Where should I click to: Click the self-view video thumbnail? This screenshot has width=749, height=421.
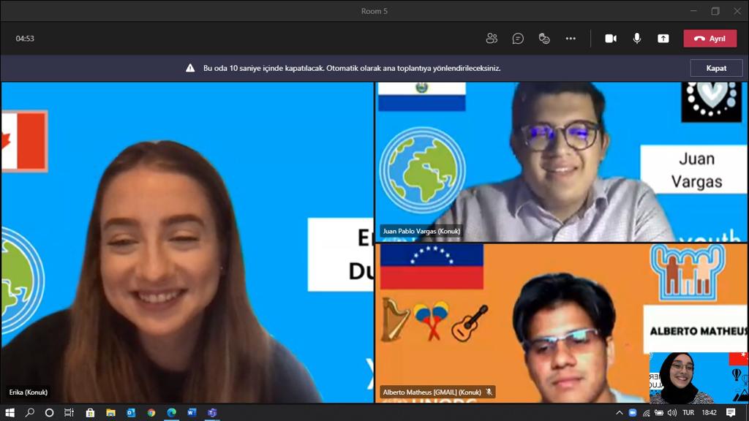pos(698,378)
